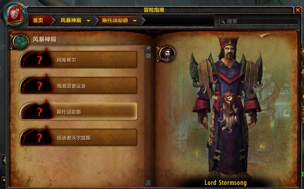Click the question mark icon beside 斯托颂勋爵

pos(40,112)
